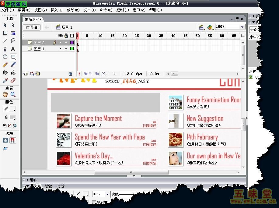Click the 时间轴 (Timeline) button

click(31, 27)
